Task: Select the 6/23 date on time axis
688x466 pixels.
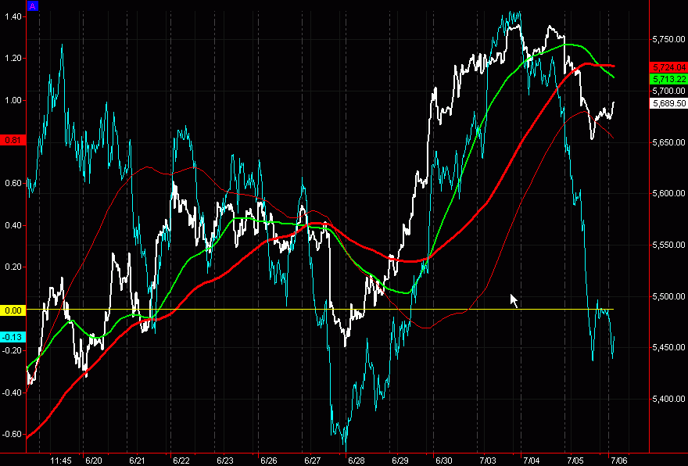Action: tap(225, 461)
